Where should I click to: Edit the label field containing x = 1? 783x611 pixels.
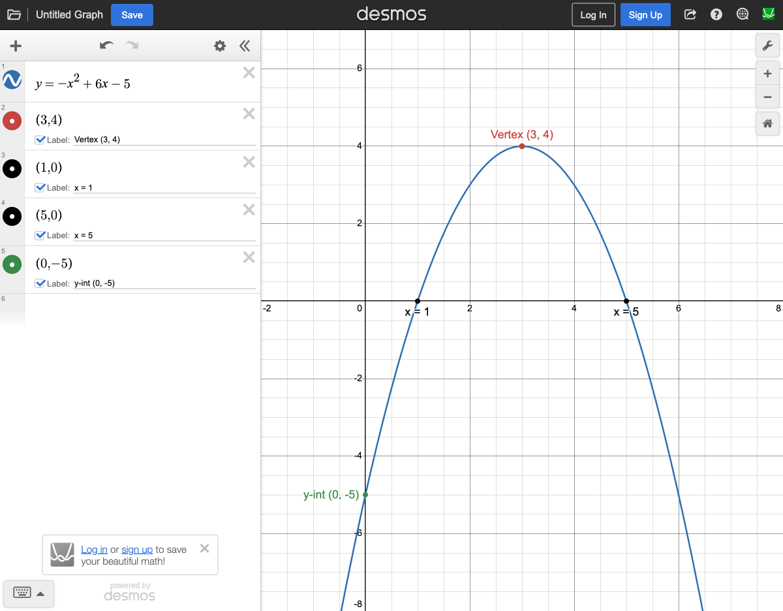164,188
